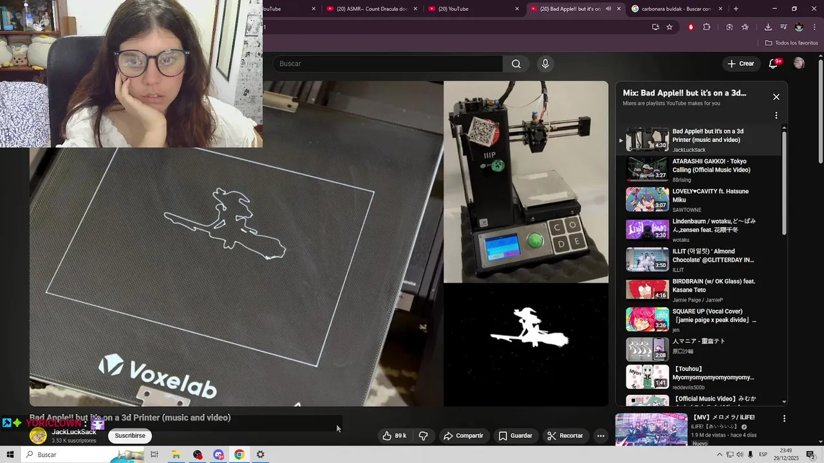Switch the ESP input language indicator
This screenshot has width=824, height=463.
tap(763, 455)
